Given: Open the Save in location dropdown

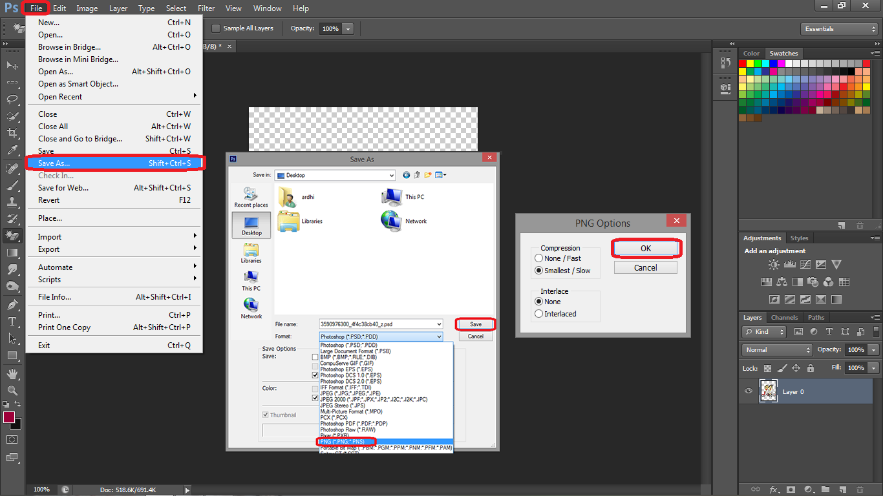Looking at the screenshot, I should tap(335, 175).
